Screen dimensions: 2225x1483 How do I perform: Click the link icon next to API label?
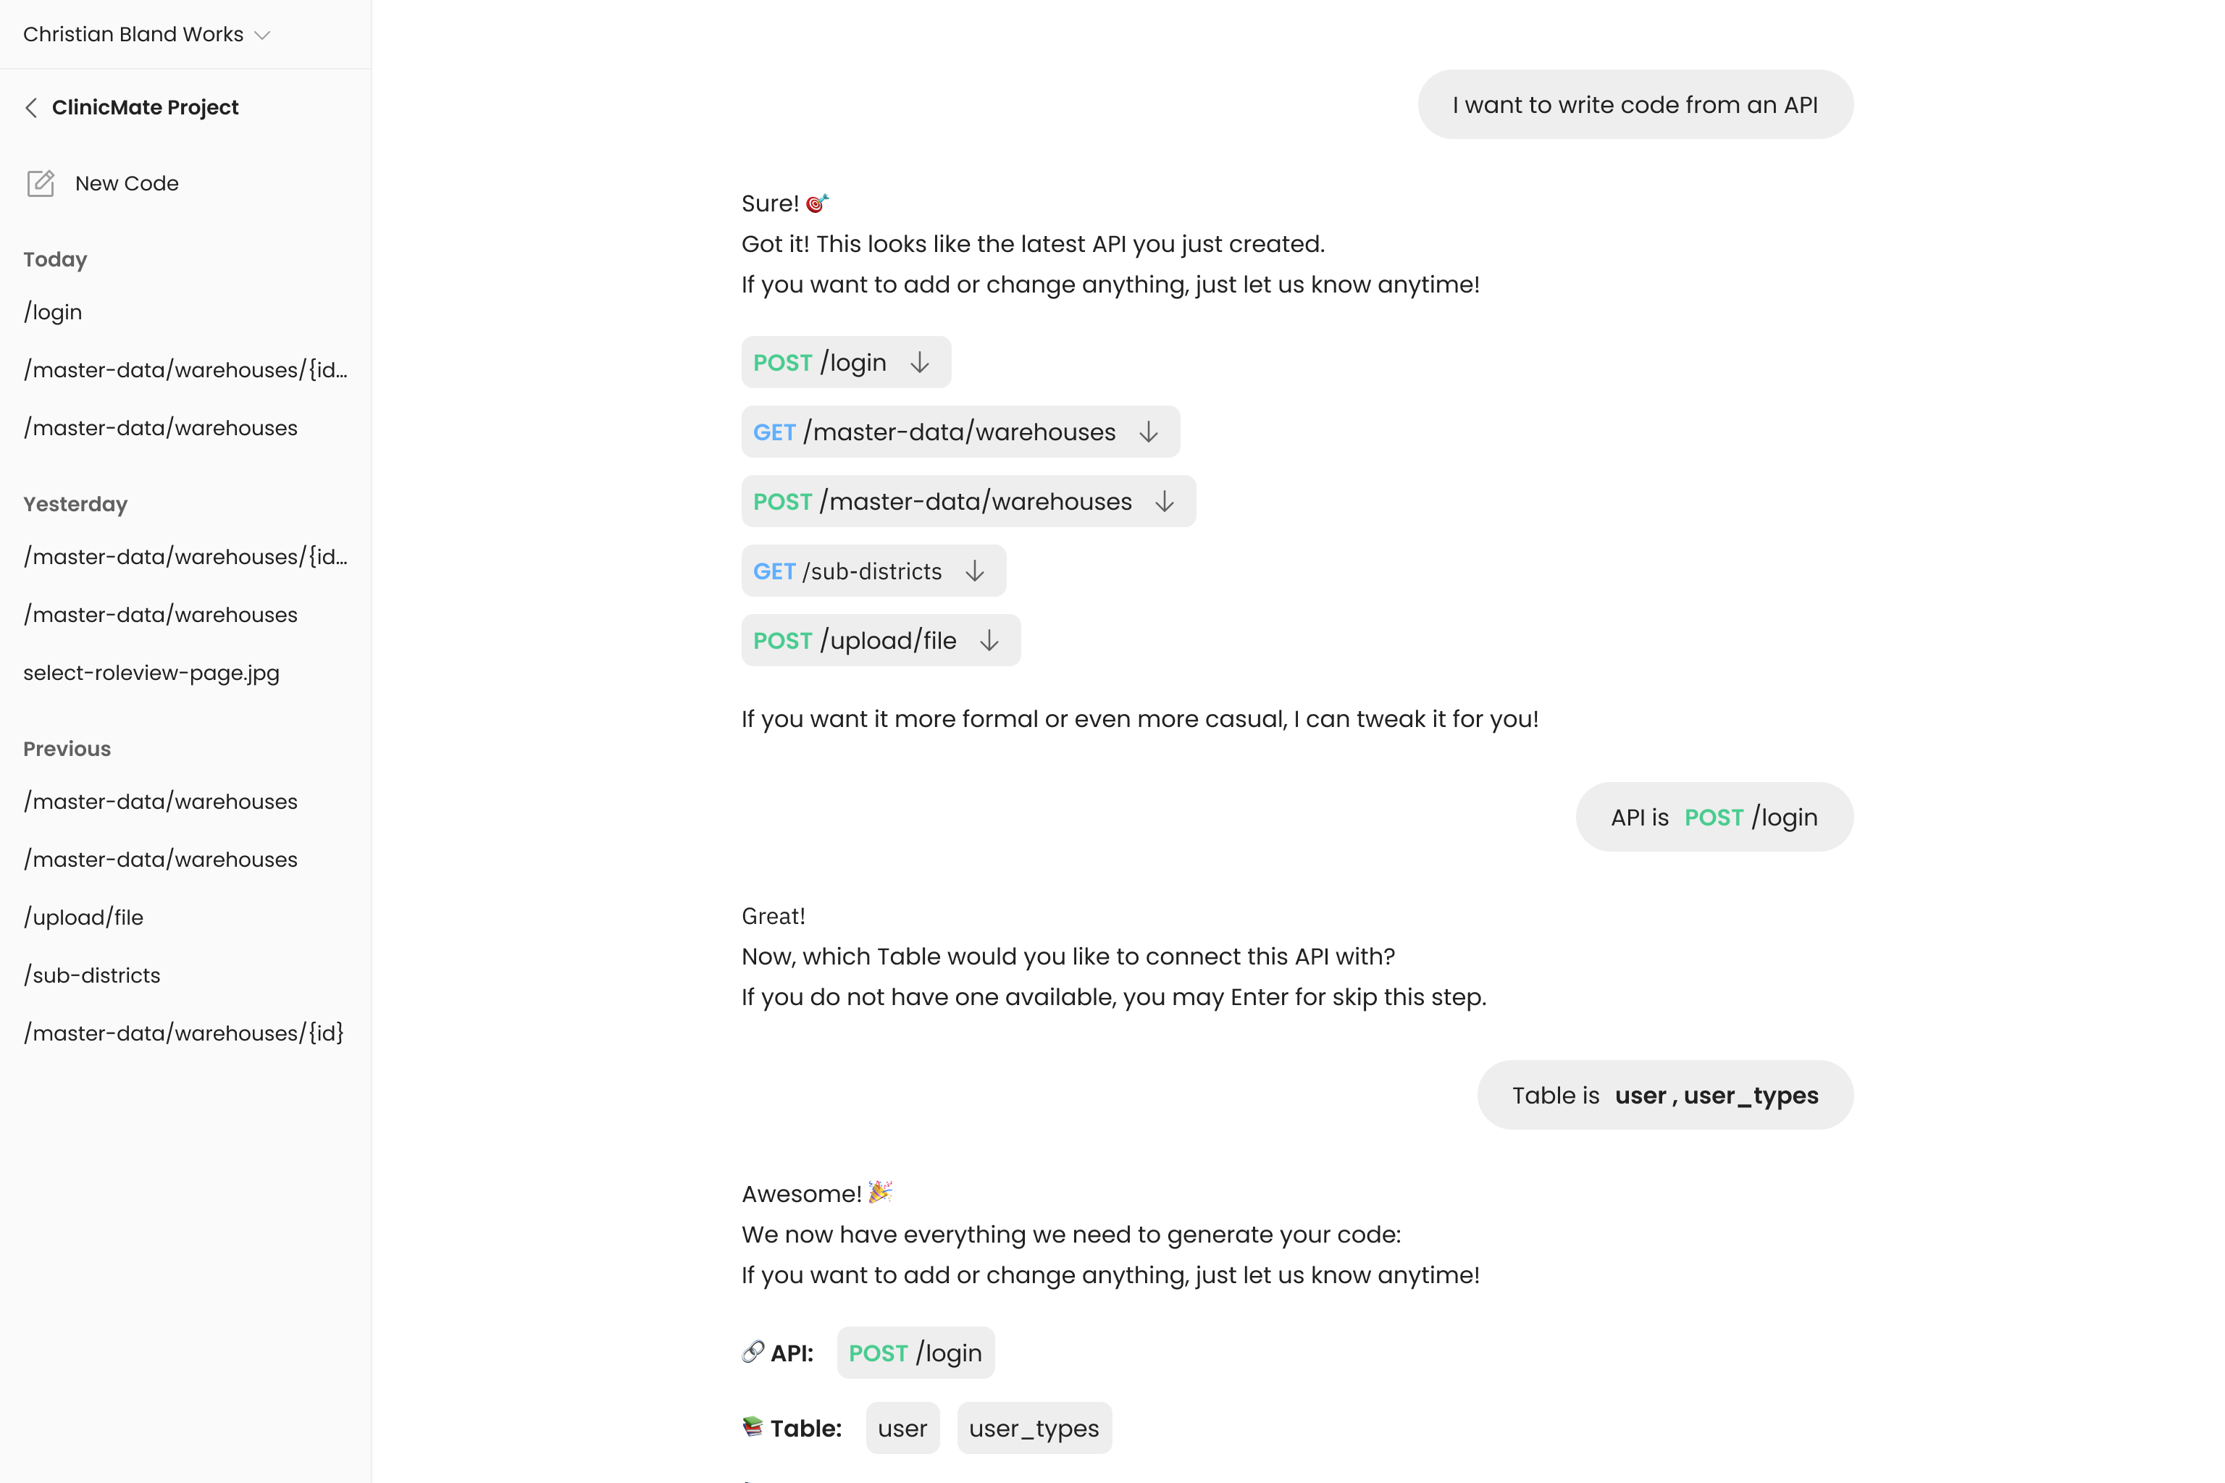pyautogui.click(x=752, y=1351)
